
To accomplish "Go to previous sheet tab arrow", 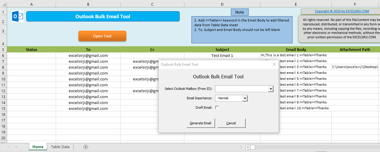I will [x=8, y=147].
